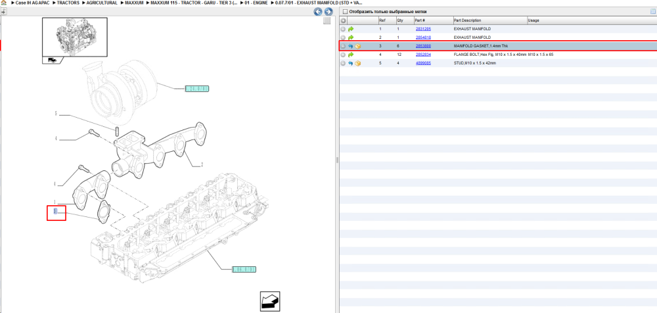Click turbocharger teal reference label in diagram

click(x=197, y=89)
